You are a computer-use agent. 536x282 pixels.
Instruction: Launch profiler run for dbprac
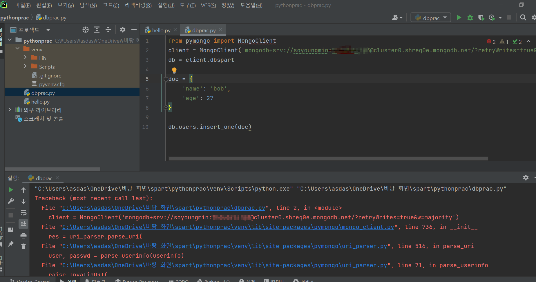[x=492, y=18]
